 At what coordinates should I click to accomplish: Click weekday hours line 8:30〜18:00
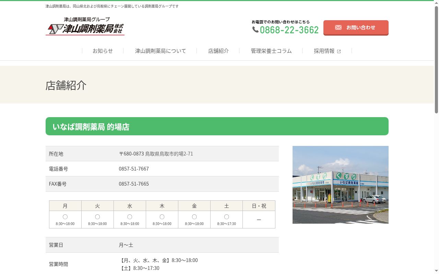(x=158, y=260)
